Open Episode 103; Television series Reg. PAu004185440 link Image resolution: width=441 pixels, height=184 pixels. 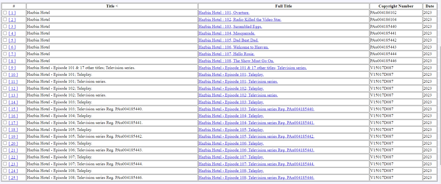click(x=256, y=109)
